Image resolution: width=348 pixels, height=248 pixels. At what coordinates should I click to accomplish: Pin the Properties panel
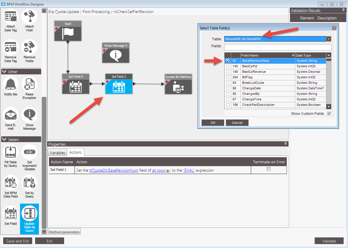(x=285, y=144)
